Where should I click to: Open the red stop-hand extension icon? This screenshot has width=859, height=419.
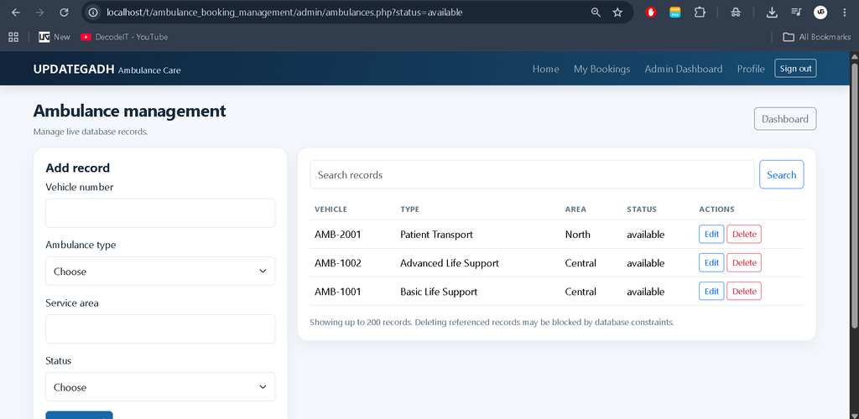coord(651,12)
